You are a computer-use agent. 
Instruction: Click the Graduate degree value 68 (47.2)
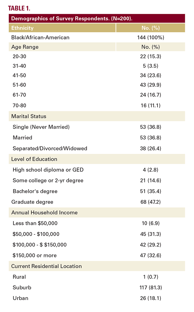point(150,202)
